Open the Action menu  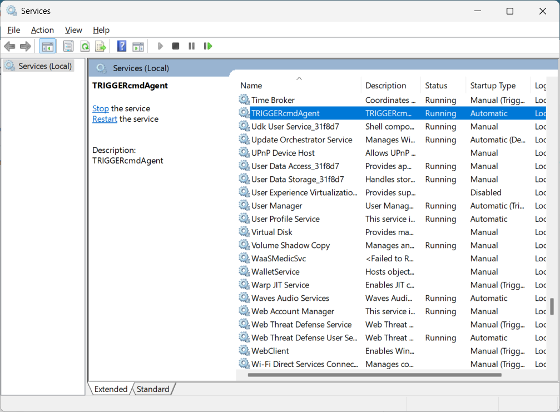(42, 30)
